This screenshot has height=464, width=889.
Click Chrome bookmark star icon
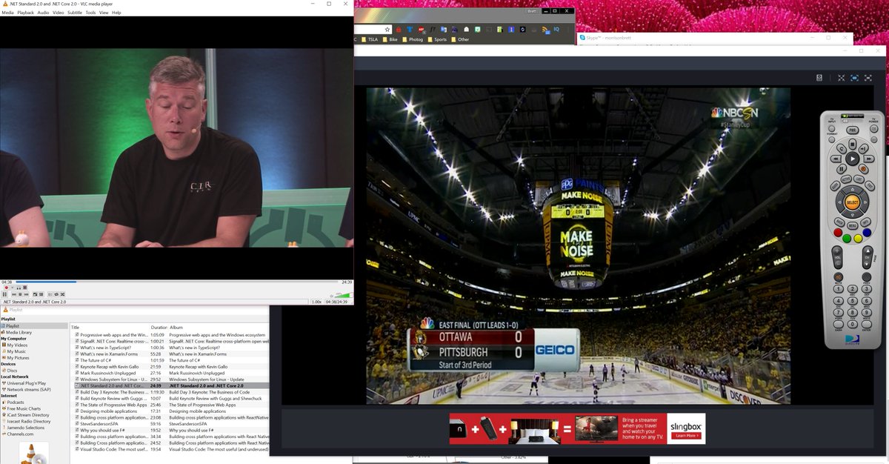pos(387,30)
